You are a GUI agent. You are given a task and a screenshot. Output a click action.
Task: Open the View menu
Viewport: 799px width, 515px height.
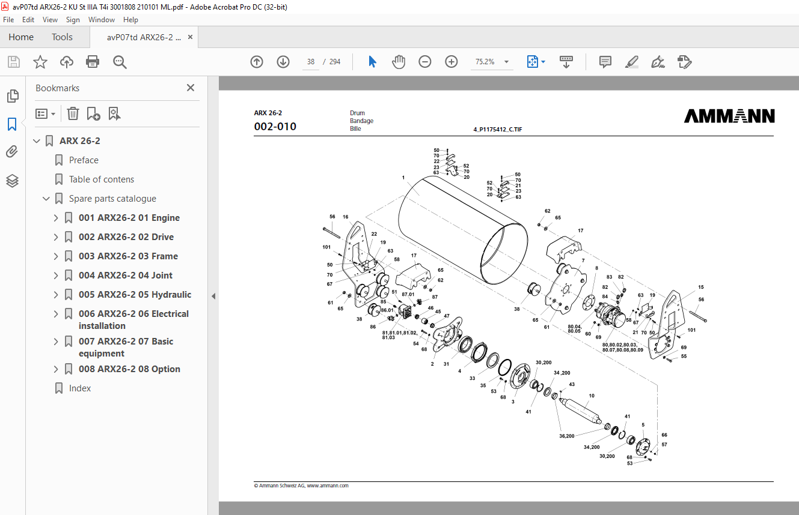pyautogui.click(x=51, y=20)
